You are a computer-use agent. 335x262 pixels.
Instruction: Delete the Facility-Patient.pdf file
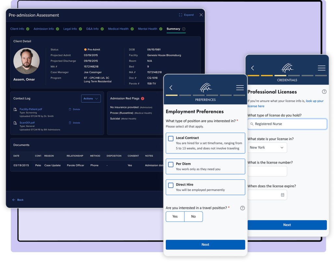tap(74, 109)
